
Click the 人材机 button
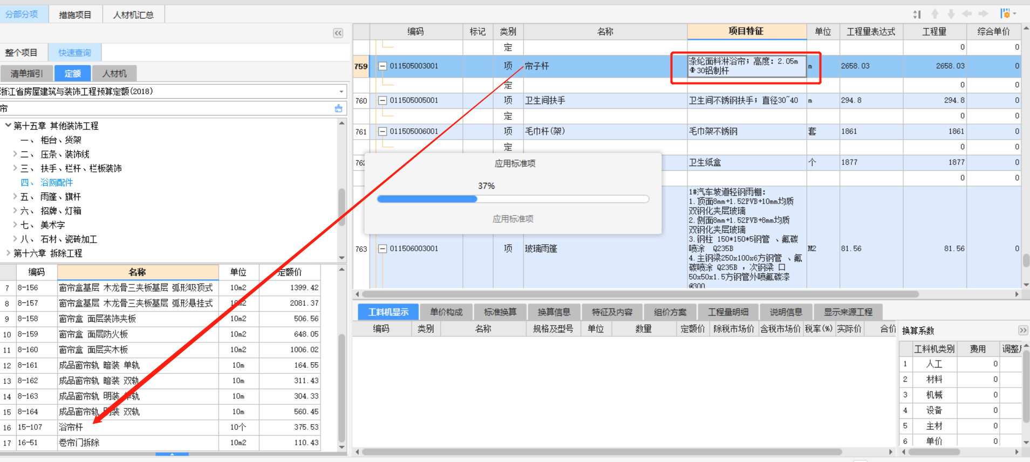tap(114, 73)
